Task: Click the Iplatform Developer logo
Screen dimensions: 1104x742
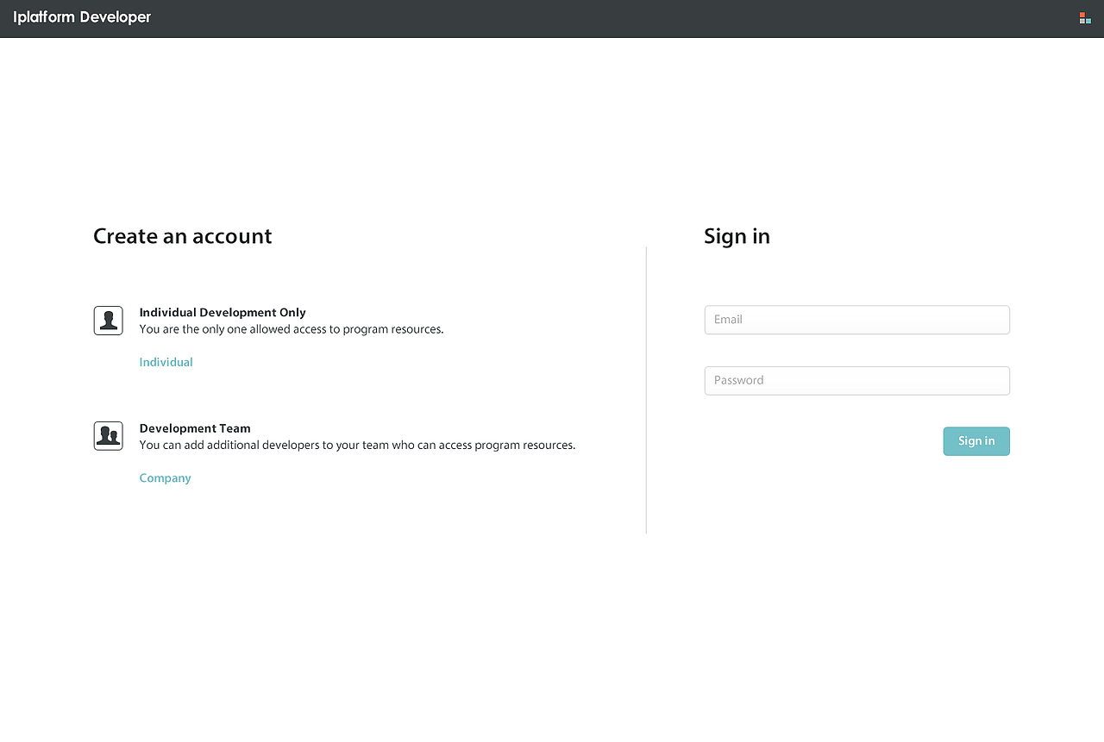Action: (x=82, y=17)
